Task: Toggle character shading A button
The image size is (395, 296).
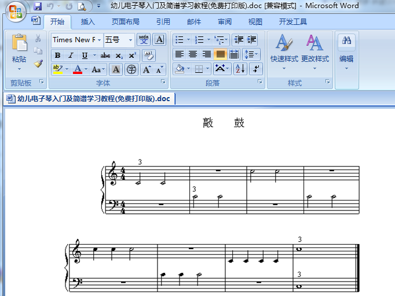Action: pyautogui.click(x=116, y=69)
